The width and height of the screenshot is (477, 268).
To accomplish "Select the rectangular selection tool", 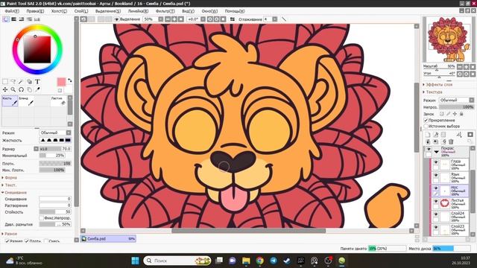I will [x=5, y=81].
